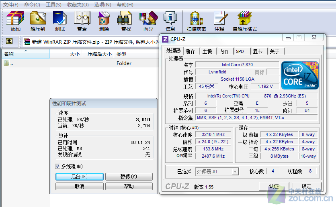Click the package value 'Socket 1156 LGA'

237,79
